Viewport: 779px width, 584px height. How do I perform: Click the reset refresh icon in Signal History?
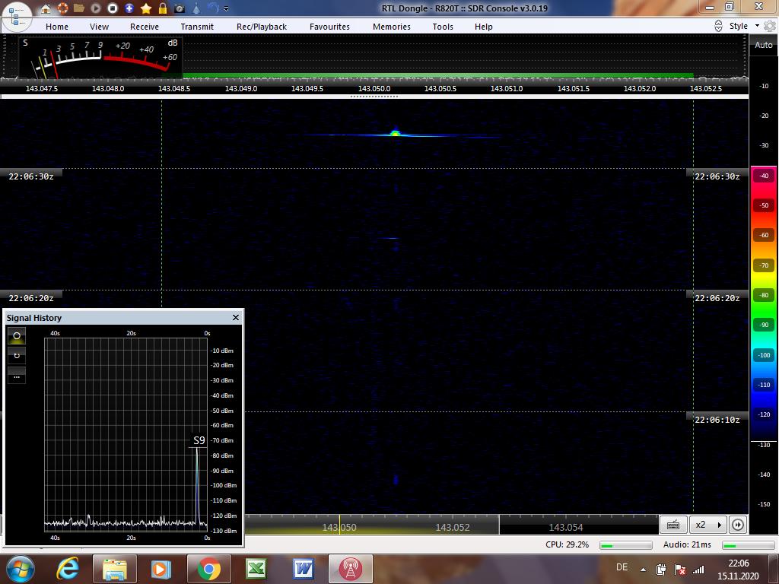[x=17, y=356]
